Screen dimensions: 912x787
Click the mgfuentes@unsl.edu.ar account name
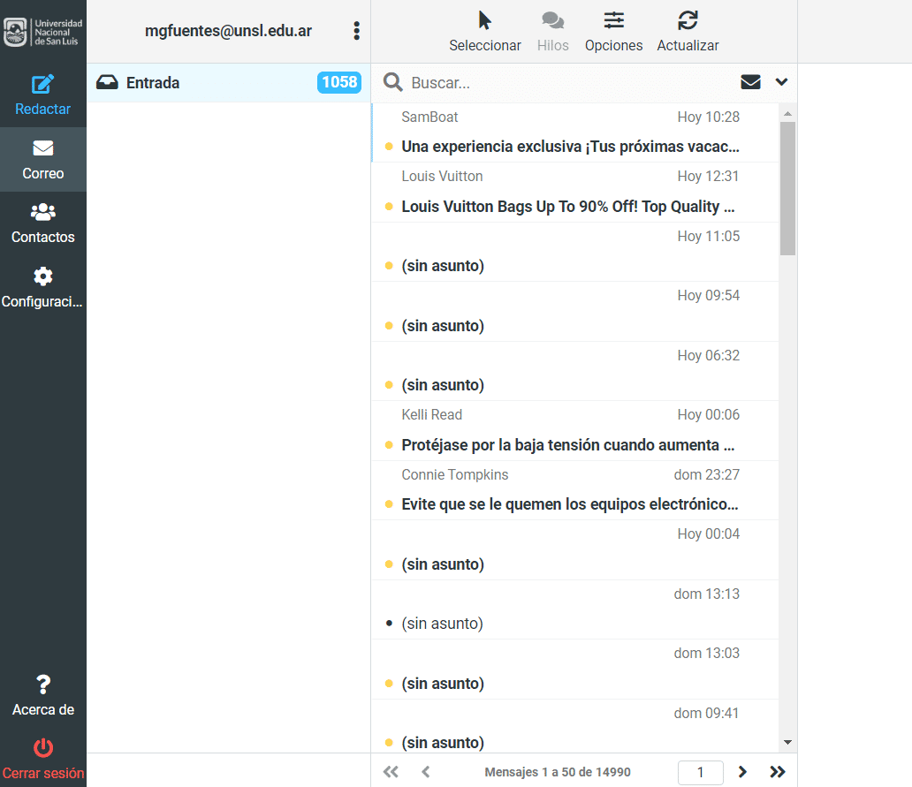228,31
